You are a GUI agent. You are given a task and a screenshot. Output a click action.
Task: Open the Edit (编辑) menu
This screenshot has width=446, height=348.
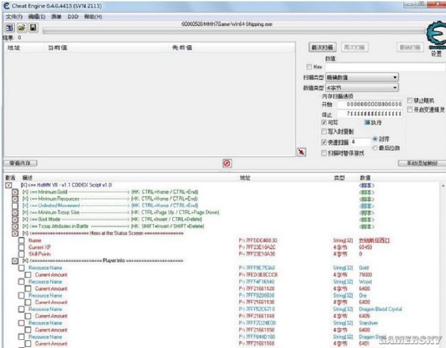(36, 16)
